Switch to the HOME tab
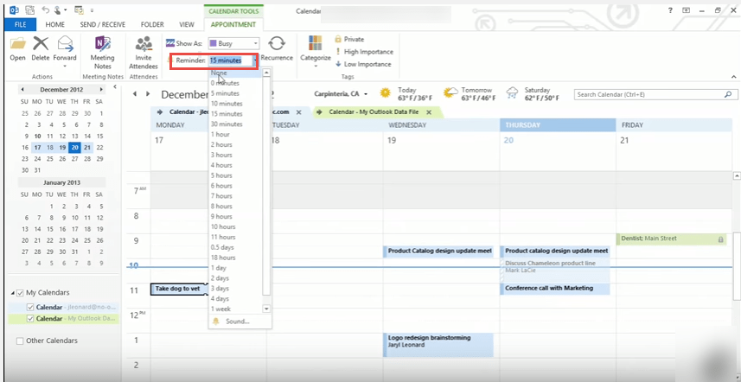The image size is (741, 382). pos(54,24)
